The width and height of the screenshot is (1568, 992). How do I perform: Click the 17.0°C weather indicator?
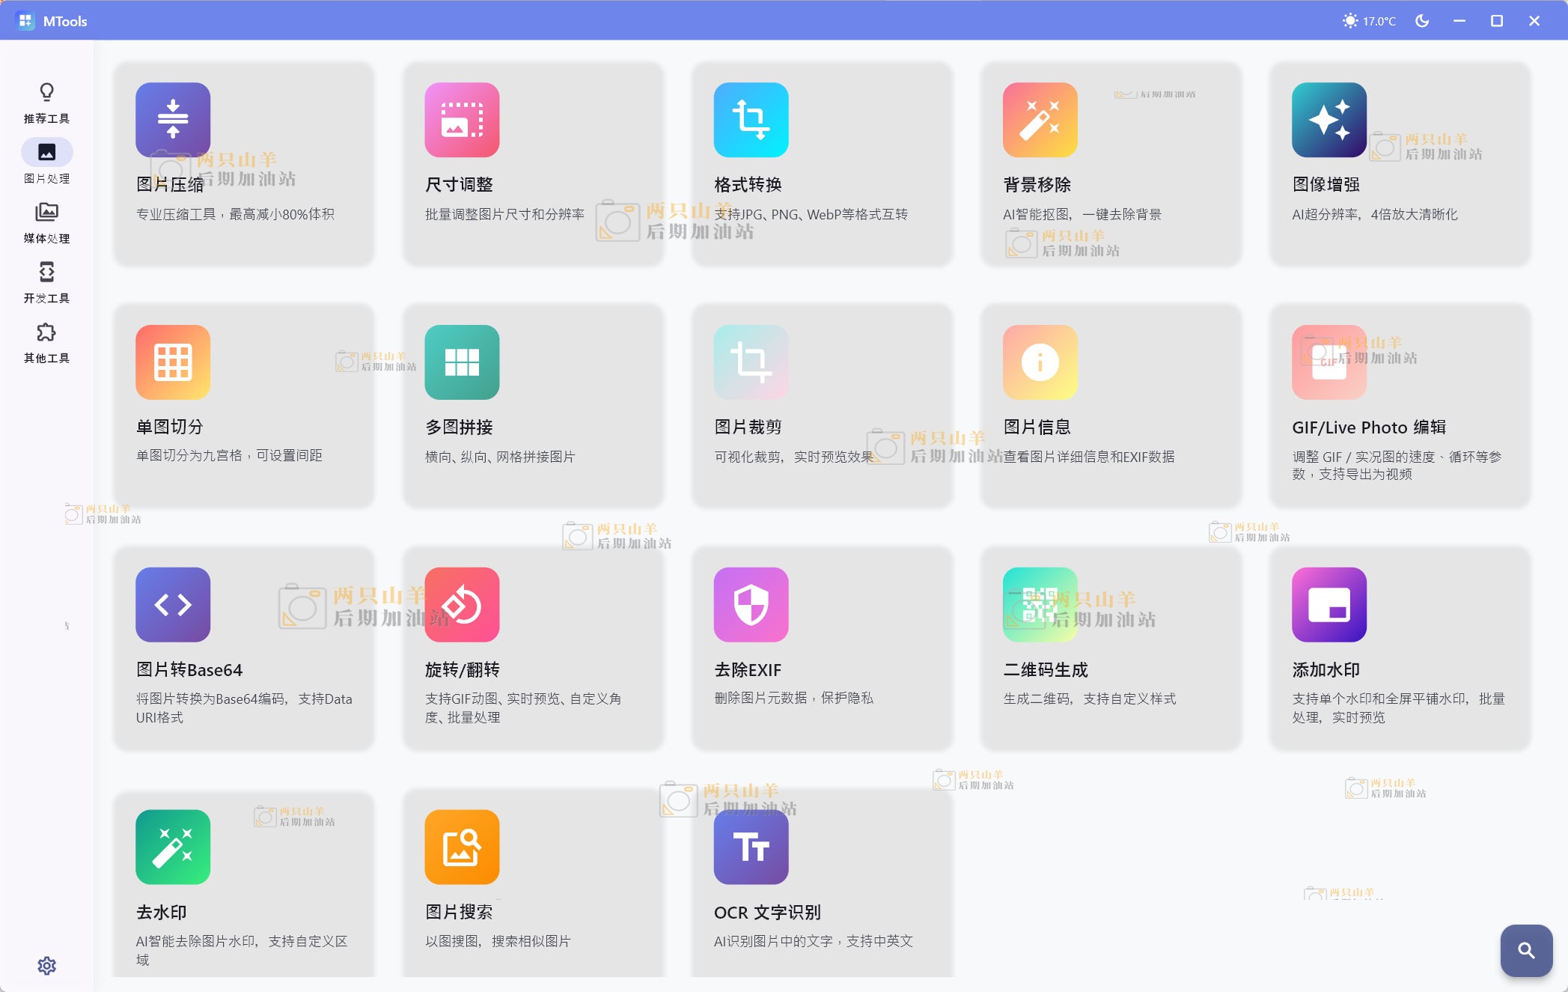click(1370, 21)
